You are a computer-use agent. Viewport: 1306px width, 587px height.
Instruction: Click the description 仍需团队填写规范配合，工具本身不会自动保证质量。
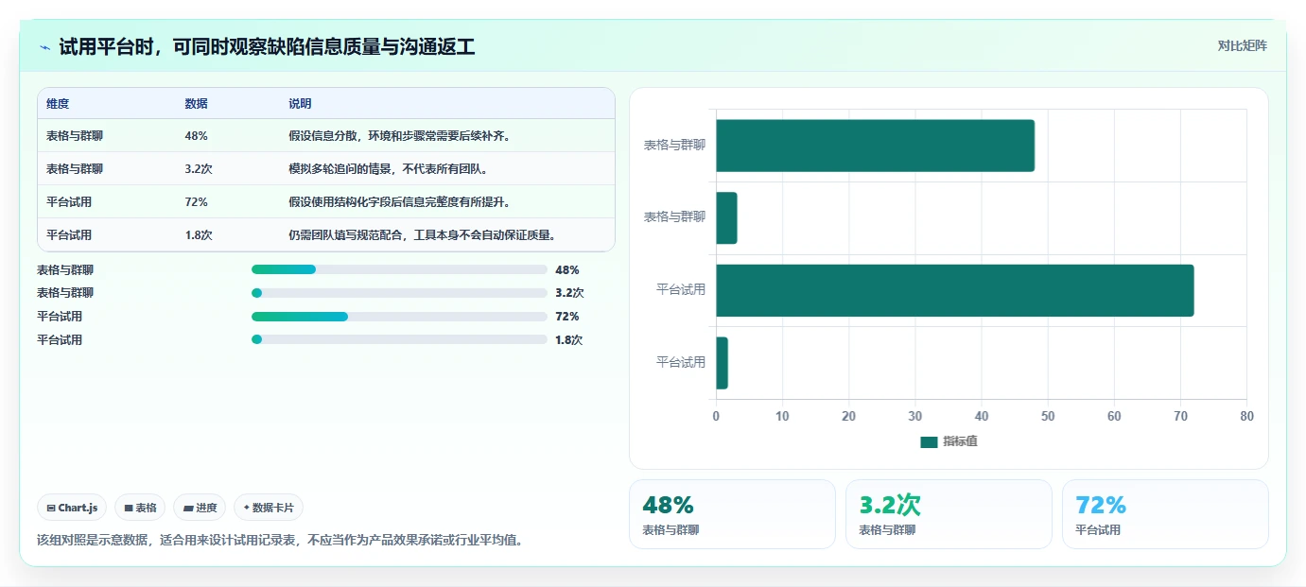point(422,235)
